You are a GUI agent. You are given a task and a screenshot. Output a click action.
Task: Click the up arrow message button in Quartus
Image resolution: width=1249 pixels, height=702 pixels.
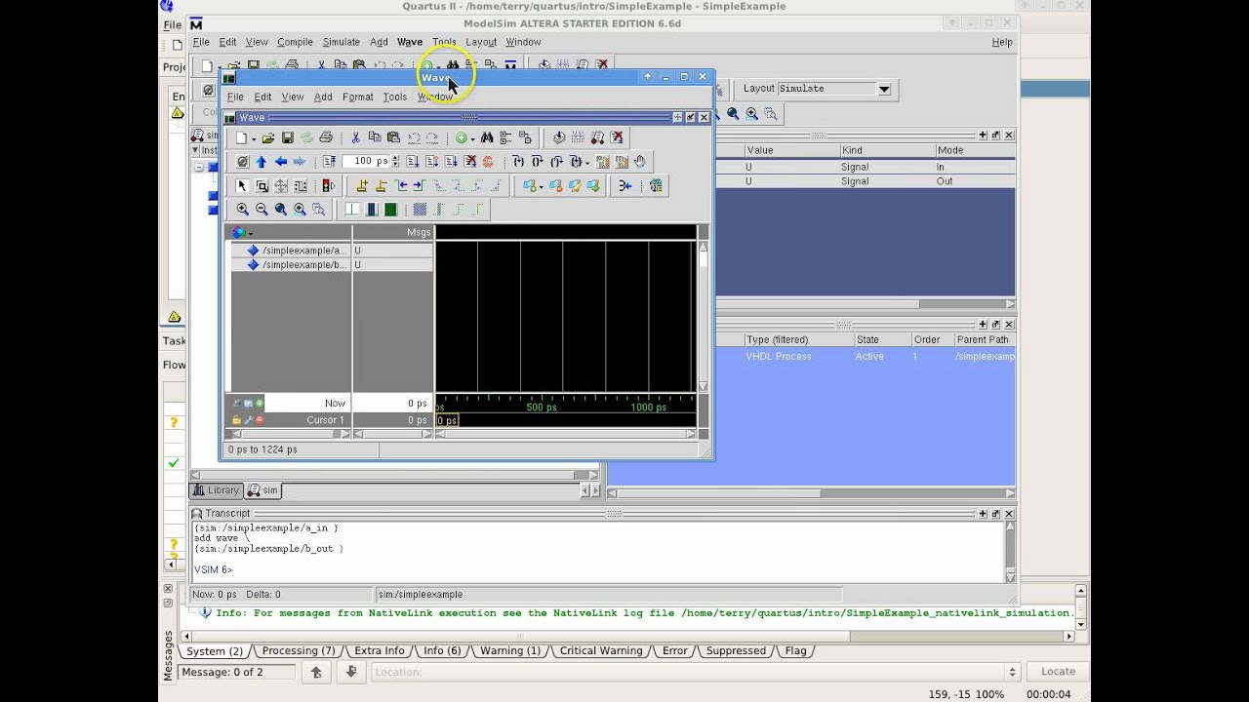coord(316,671)
